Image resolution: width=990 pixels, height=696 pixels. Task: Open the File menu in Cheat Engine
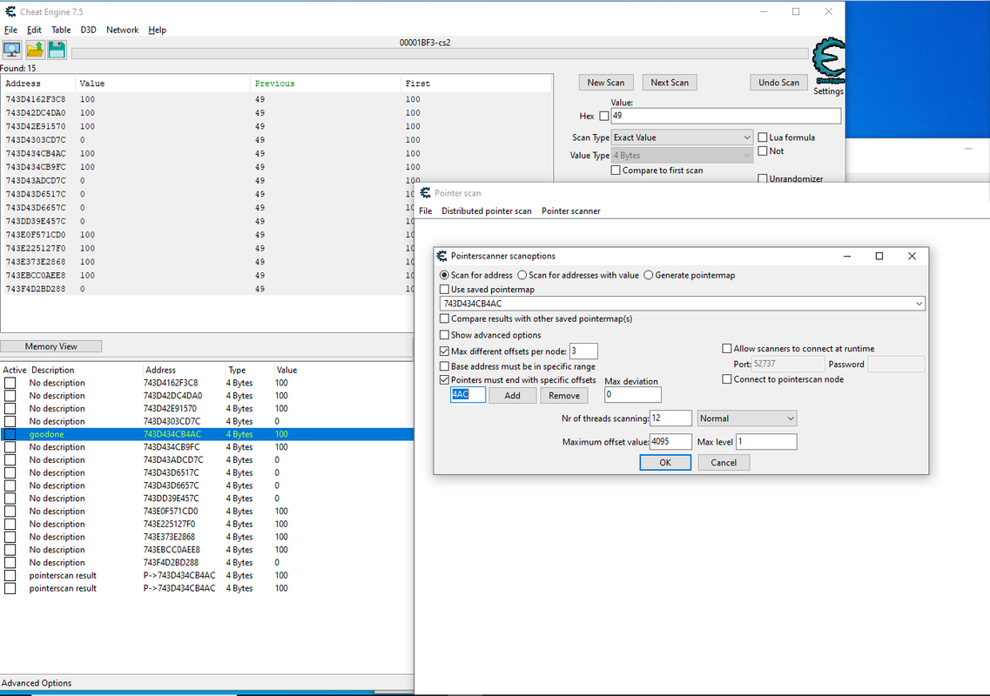10,30
